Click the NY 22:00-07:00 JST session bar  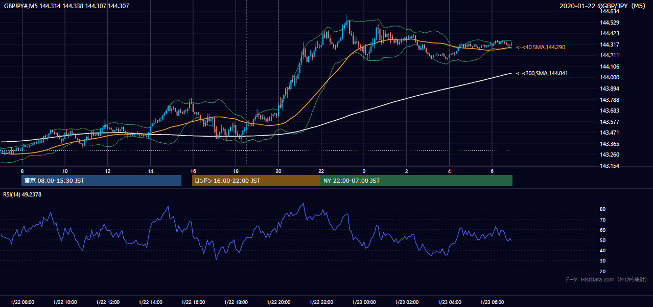click(416, 181)
